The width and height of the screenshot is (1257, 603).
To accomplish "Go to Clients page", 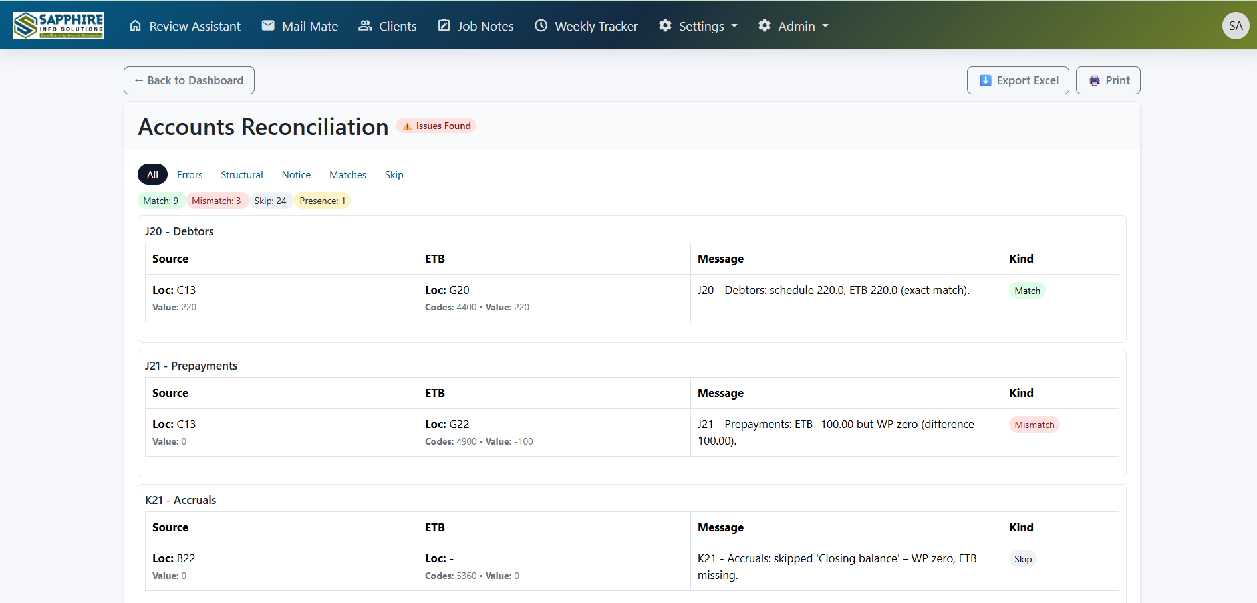I will tap(388, 26).
